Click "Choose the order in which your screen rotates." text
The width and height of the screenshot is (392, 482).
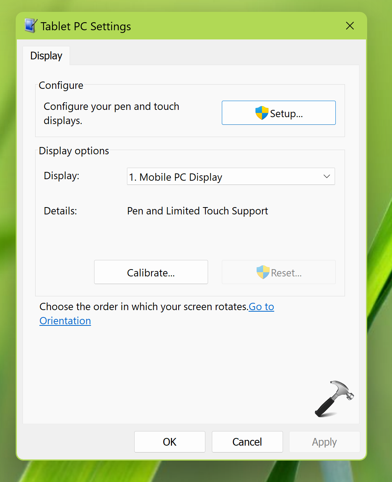[x=144, y=307]
